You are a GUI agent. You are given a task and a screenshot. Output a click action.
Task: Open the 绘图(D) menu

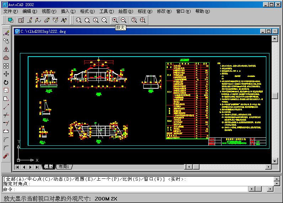[126, 11]
